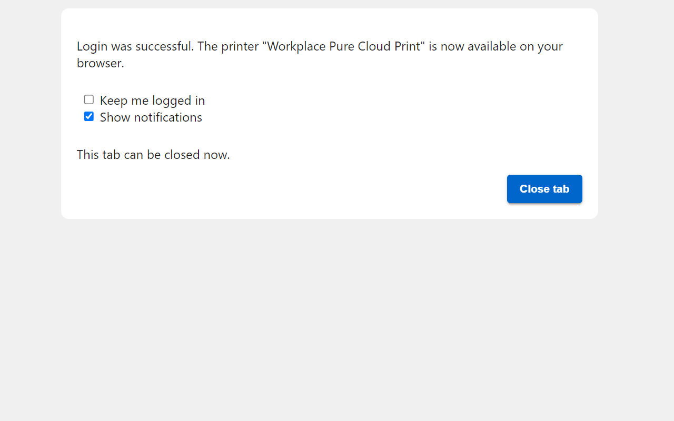Image resolution: width=674 pixels, height=421 pixels.
Task: Click the Show notifications label
Action: click(151, 117)
